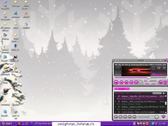Select the Tokio Hotel folder icon

click(15, 38)
